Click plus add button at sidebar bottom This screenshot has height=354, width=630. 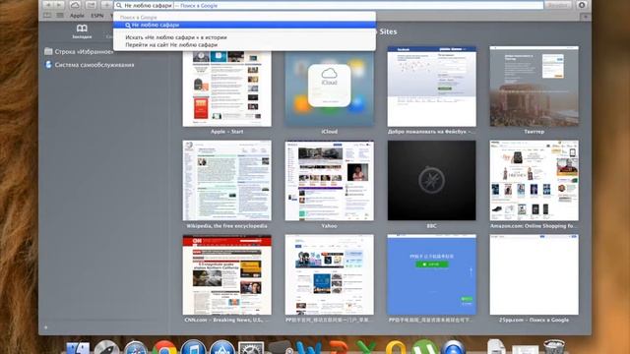(x=46, y=327)
